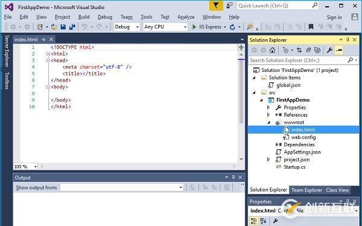
Task: Expand the project.json node arrow
Action: (268, 160)
